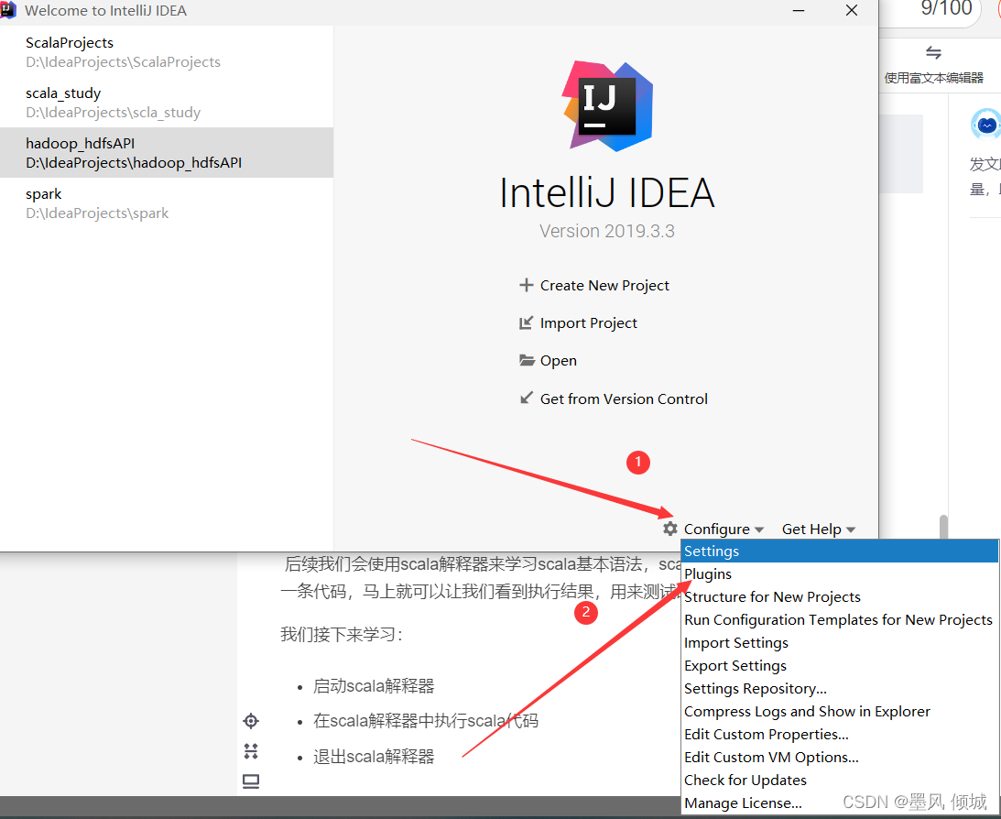Select Export Settings menu entry
Screen dimensions: 1001x819
(840, 666)
